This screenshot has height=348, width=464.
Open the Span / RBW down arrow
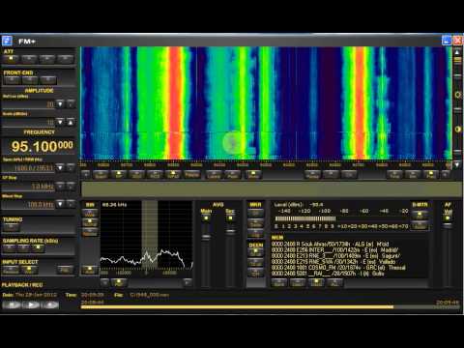coord(60,167)
